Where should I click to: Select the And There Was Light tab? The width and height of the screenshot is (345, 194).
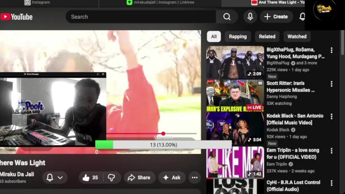[x=278, y=3]
